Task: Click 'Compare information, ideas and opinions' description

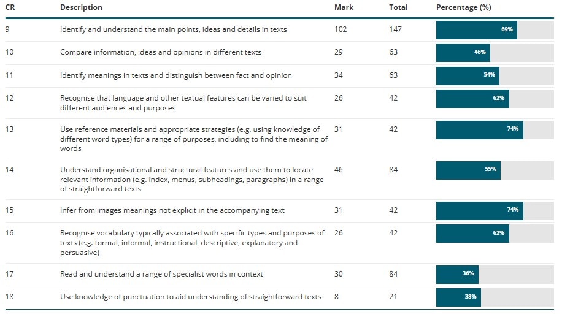Action: 161,52
